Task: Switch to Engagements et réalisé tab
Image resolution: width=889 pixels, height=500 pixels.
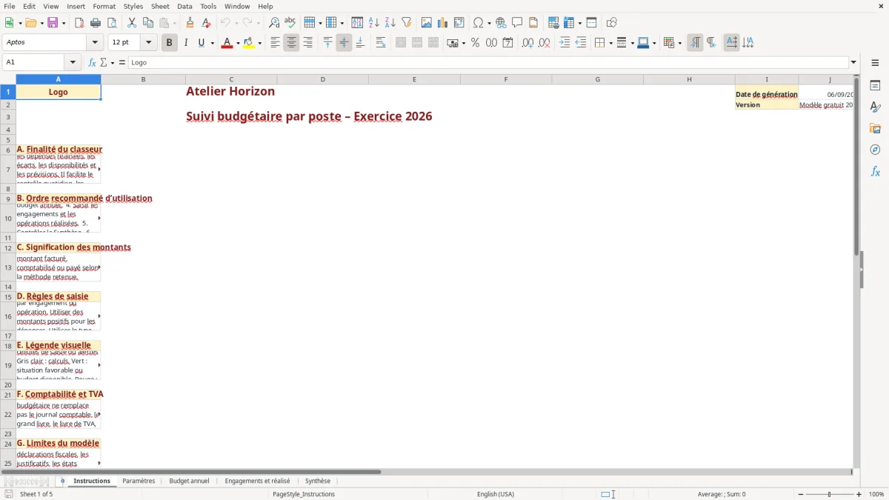Action: [257, 481]
